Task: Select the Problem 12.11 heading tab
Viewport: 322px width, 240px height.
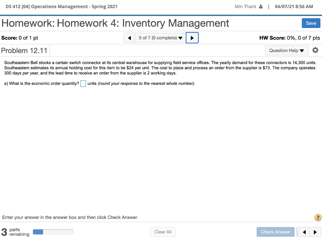Action: point(24,50)
